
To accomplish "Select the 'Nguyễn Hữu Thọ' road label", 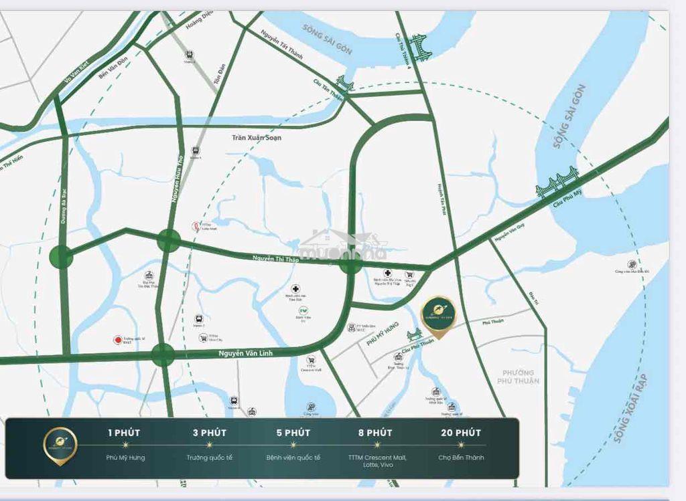I will 177,179.
